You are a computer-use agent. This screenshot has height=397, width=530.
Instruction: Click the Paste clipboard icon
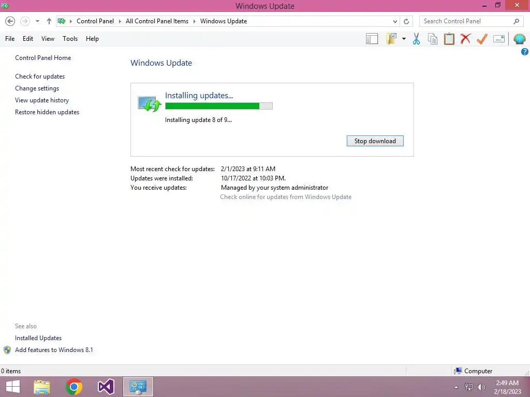[x=449, y=39]
